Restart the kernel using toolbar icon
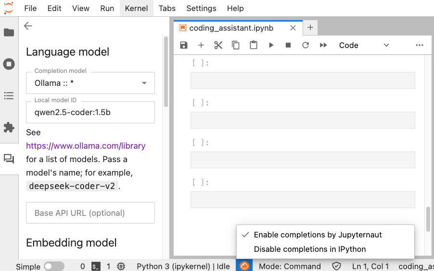The width and height of the screenshot is (434, 271). (x=306, y=45)
